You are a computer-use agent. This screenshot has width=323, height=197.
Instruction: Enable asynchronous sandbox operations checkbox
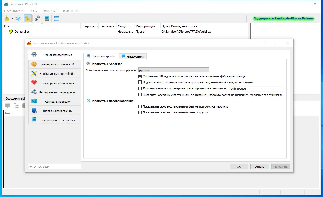point(140,95)
